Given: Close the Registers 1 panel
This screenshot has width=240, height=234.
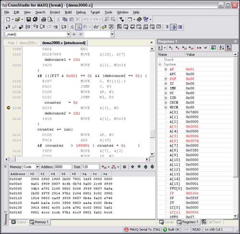Looking at the screenshot, I should point(235,42).
